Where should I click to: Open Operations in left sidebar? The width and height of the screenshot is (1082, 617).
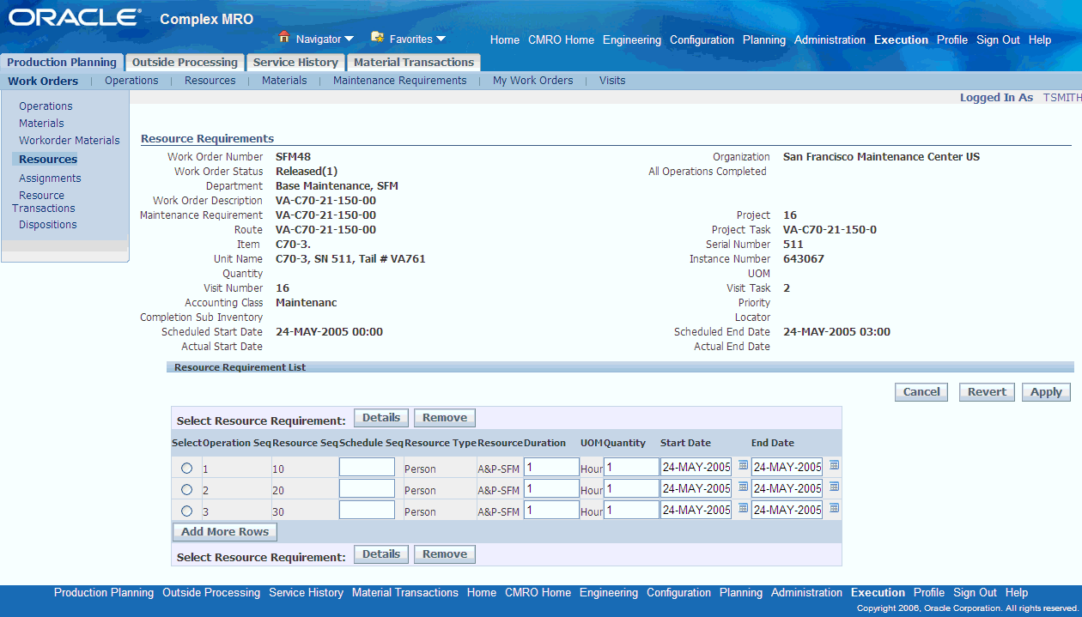(46, 106)
